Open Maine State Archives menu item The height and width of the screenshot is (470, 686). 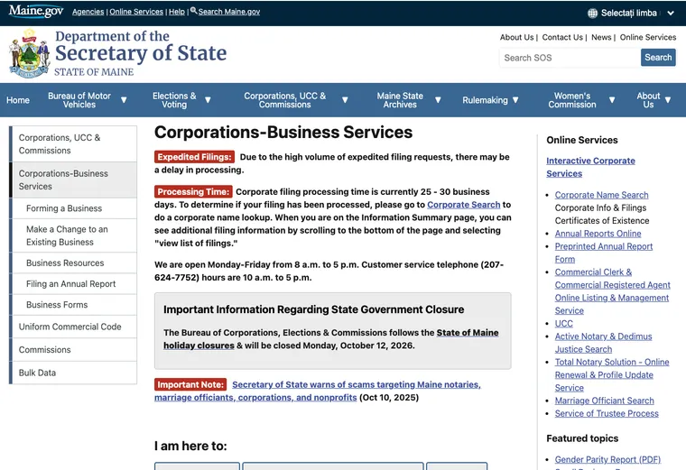(x=400, y=100)
